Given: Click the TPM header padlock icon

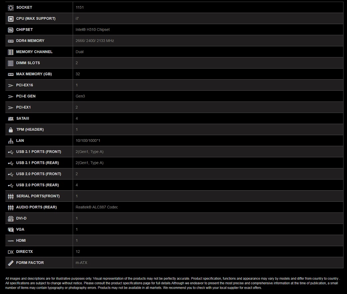Looking at the screenshot, I should coord(11,129).
